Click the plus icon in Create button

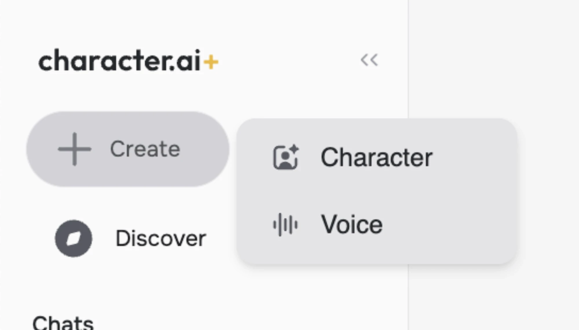[74, 149]
